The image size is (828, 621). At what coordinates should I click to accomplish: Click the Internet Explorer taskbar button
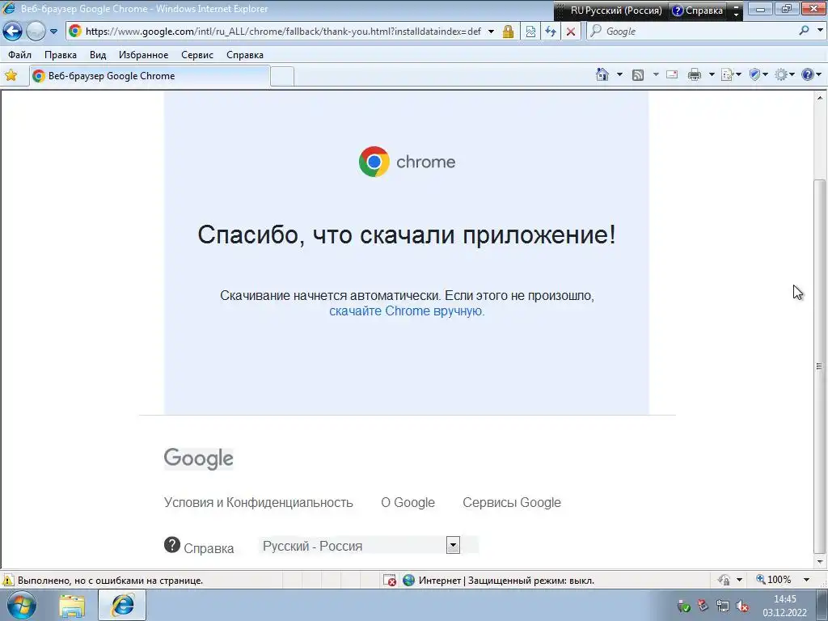tap(122, 606)
